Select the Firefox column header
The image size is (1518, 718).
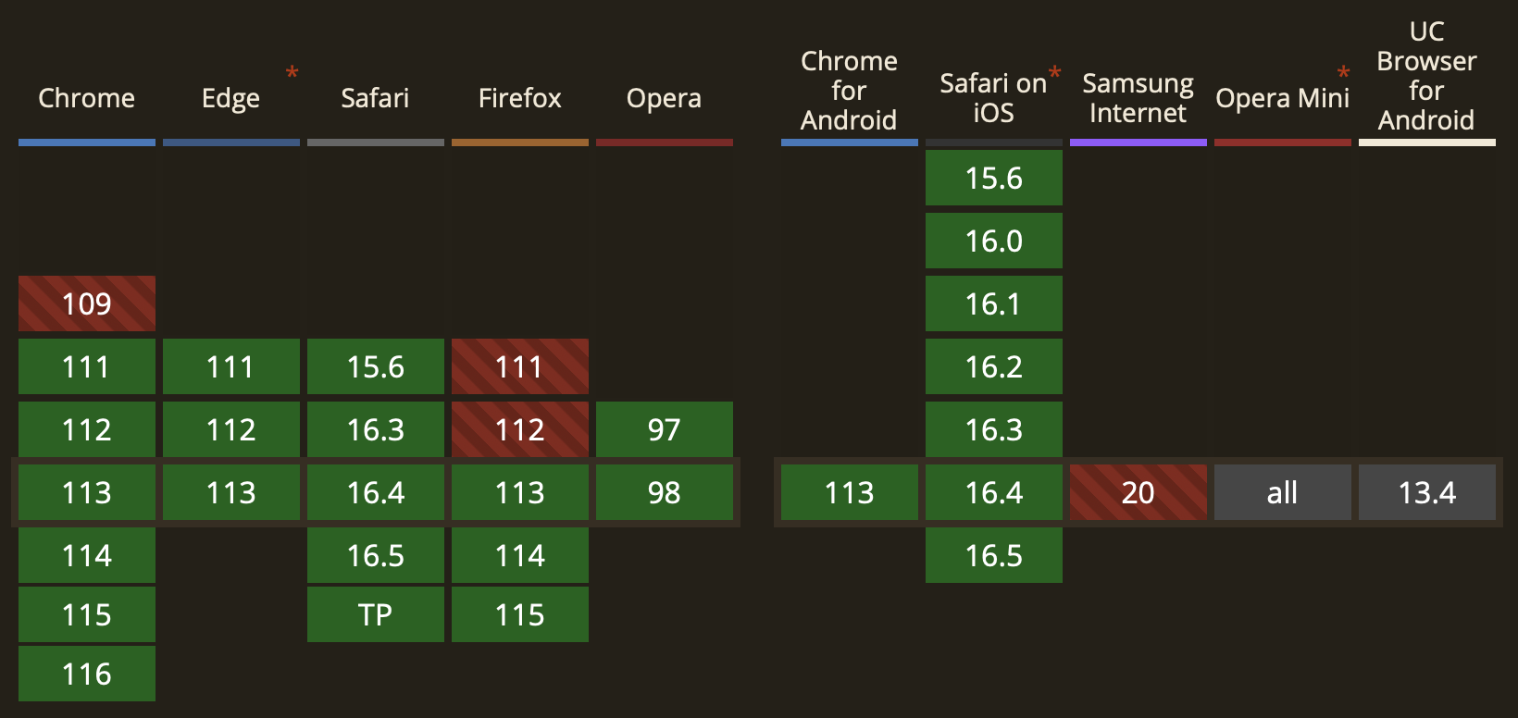pos(519,98)
